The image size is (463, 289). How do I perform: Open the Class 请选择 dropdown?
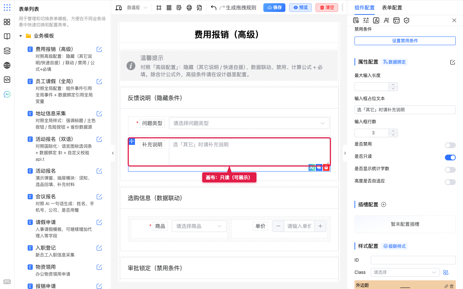405,272
